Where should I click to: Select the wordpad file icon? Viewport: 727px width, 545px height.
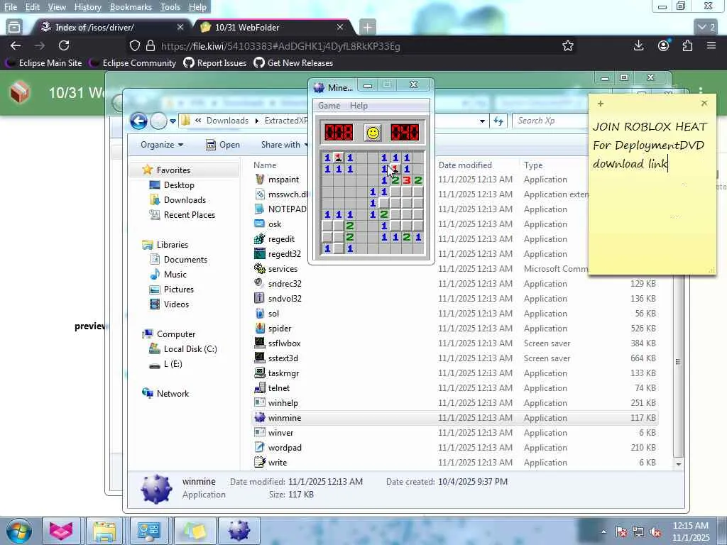pyautogui.click(x=260, y=448)
